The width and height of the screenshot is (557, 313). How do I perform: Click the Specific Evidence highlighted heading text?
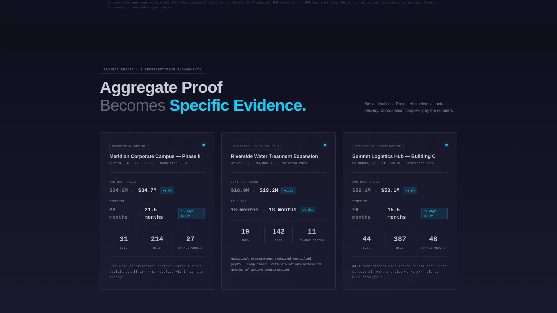pos(238,105)
